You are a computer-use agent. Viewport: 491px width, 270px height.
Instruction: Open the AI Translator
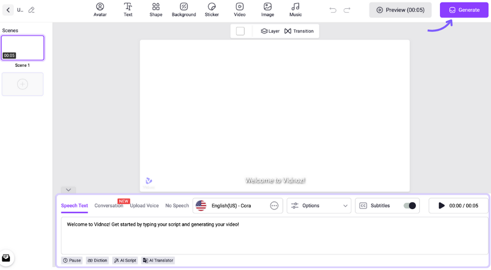[x=158, y=260]
